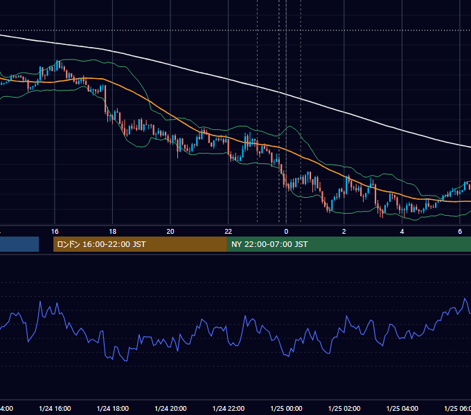Click the NY 22:00-07:00 JST session bar
Image resolution: width=471 pixels, height=415 pixels.
point(348,244)
